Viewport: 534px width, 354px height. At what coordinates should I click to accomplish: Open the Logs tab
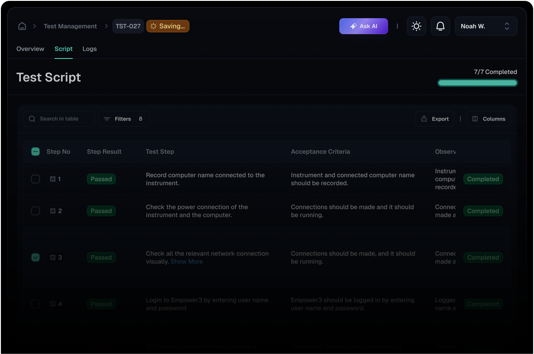click(x=89, y=49)
